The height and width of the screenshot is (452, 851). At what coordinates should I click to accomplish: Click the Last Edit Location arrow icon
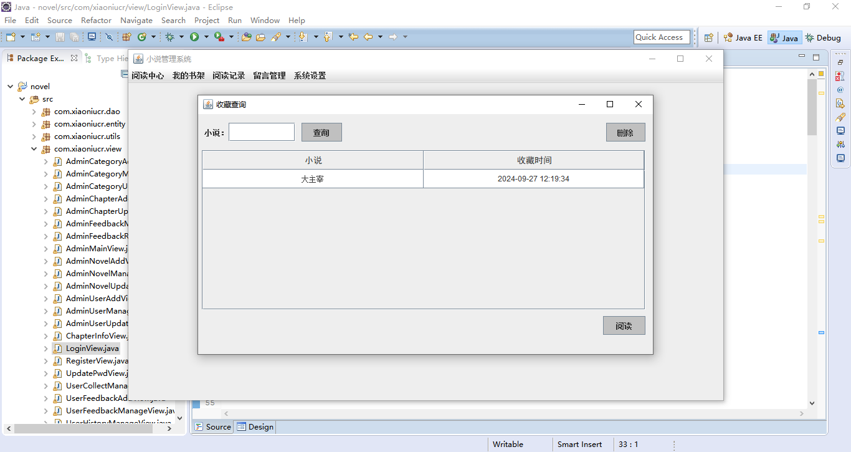(353, 37)
